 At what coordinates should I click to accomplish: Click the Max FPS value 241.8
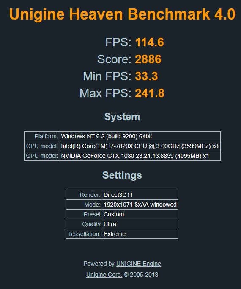point(150,93)
